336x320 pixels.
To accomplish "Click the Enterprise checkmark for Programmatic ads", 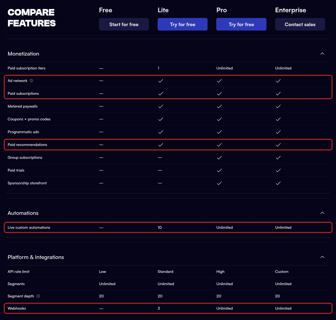I will (x=278, y=132).
